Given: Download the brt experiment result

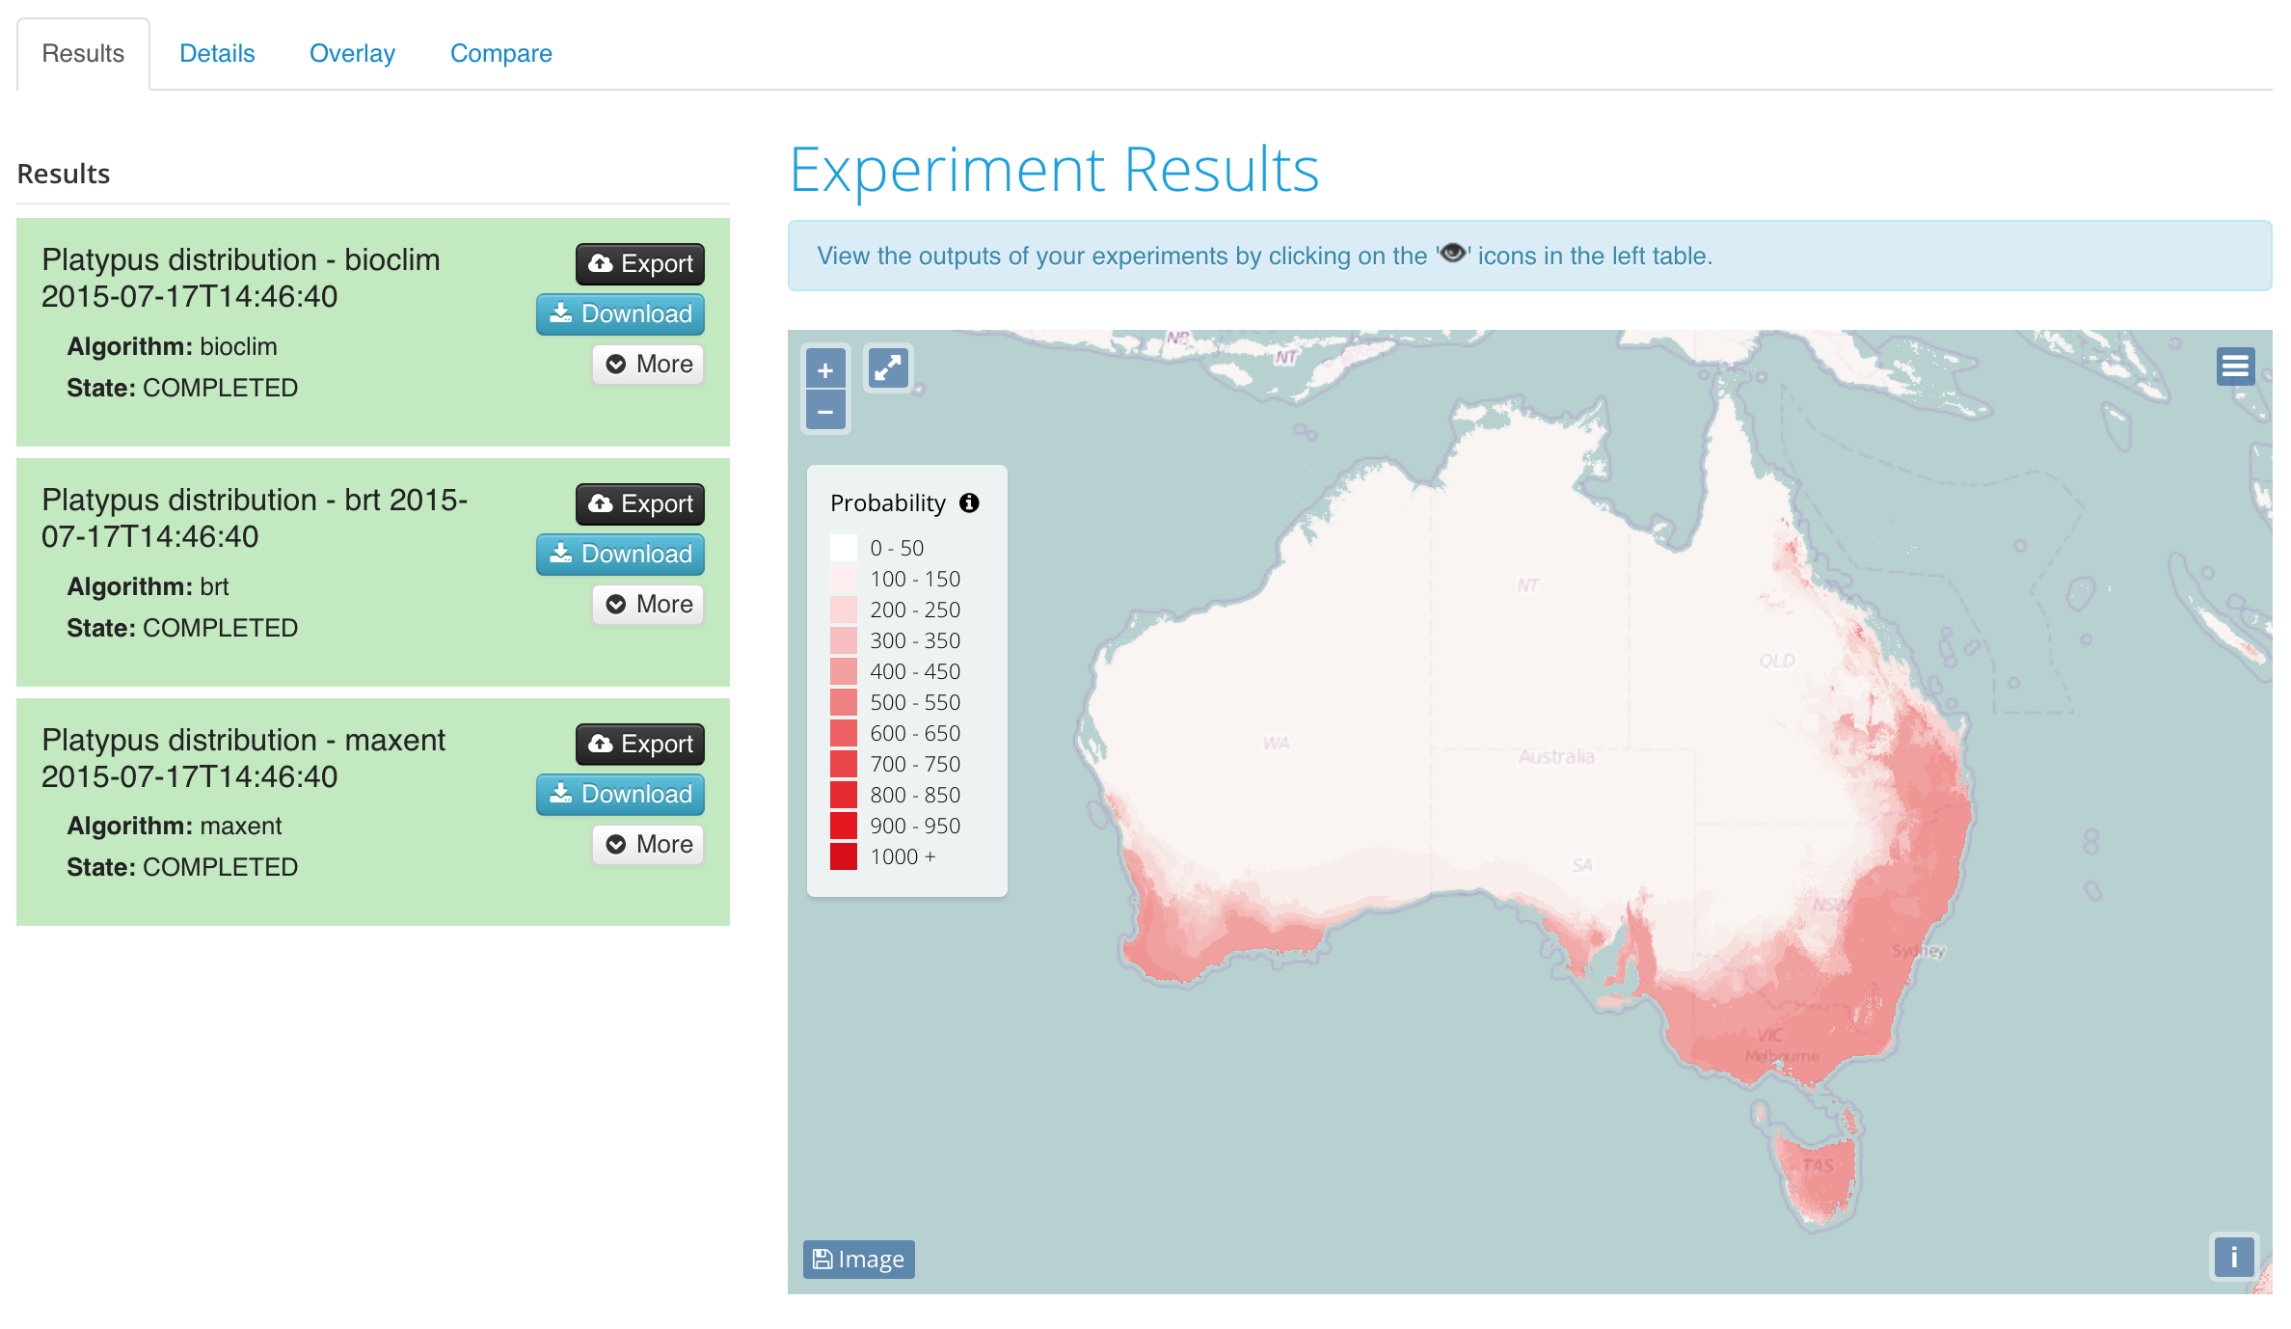Looking at the screenshot, I should [620, 554].
